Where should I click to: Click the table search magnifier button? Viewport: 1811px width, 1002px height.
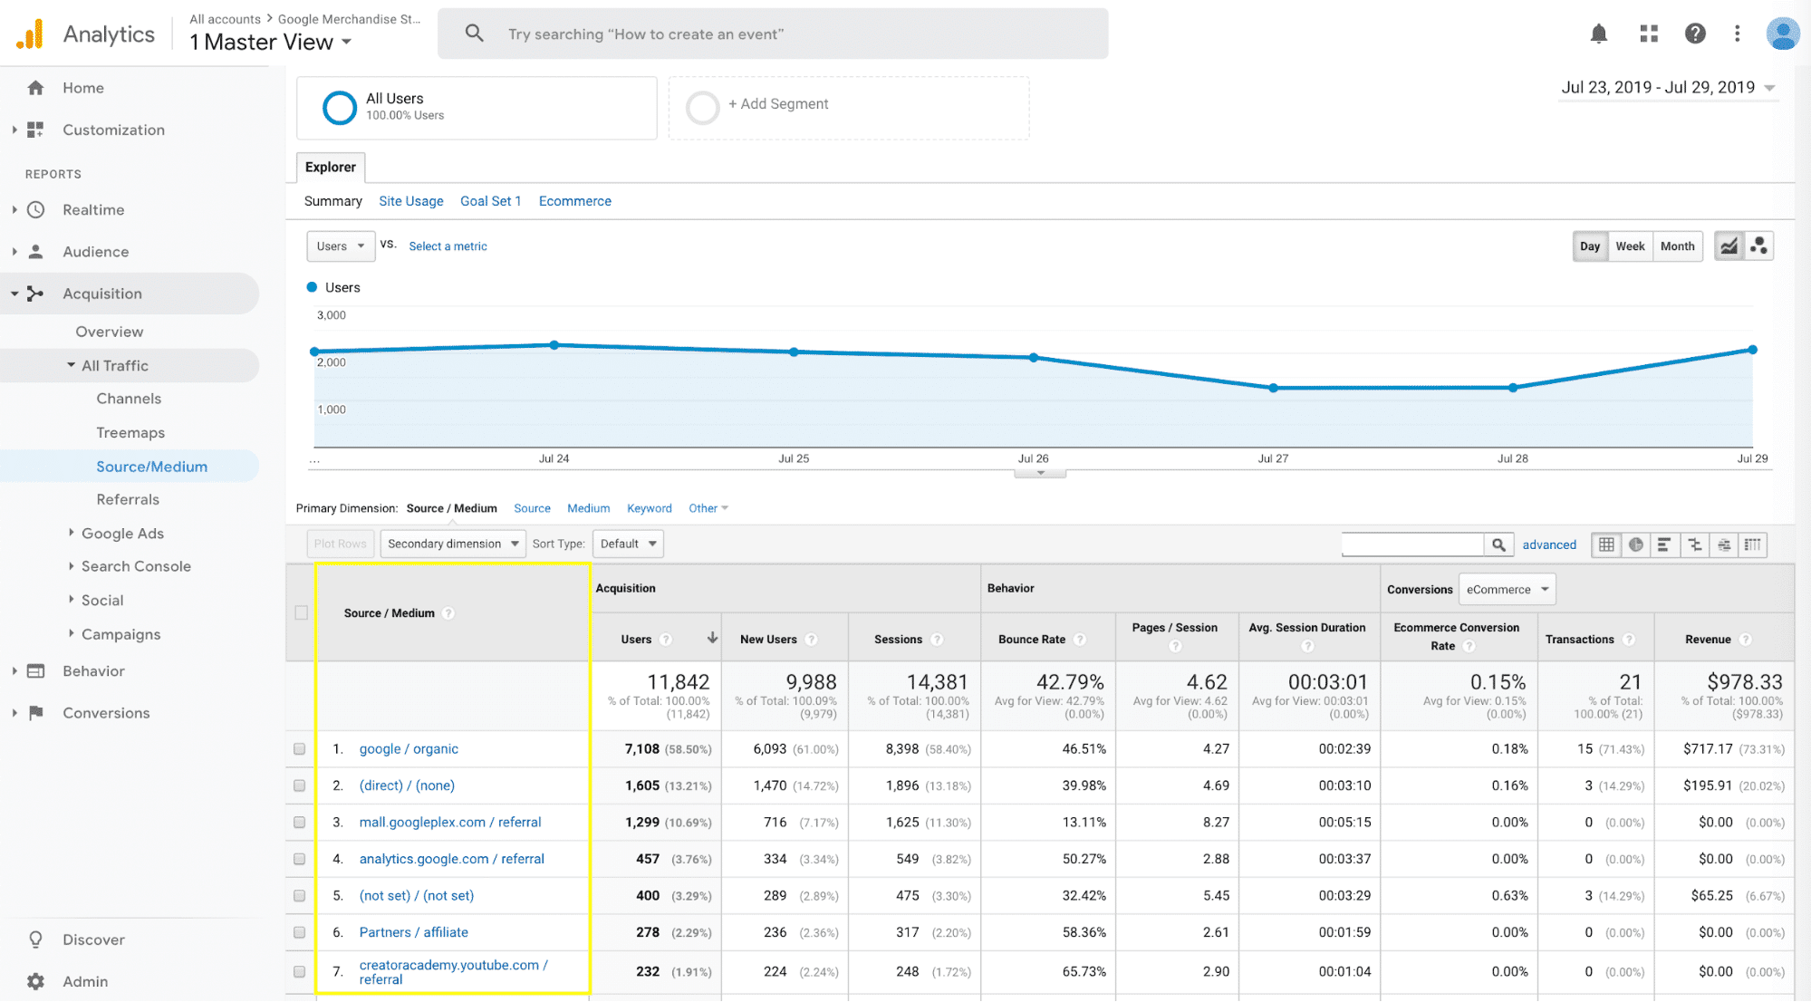[x=1498, y=544]
